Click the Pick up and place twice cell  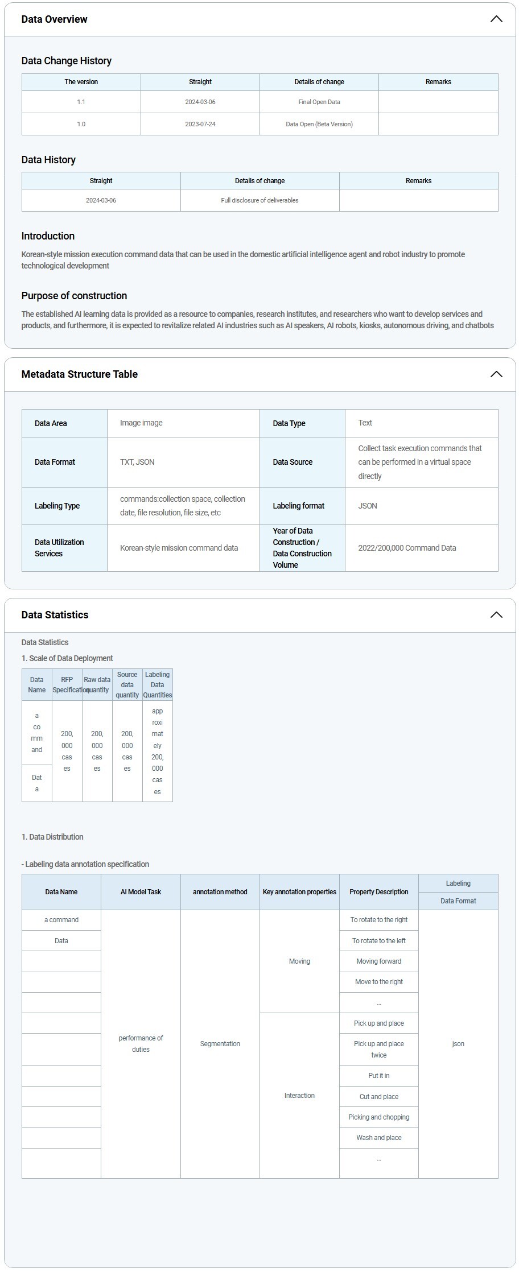tap(379, 1050)
